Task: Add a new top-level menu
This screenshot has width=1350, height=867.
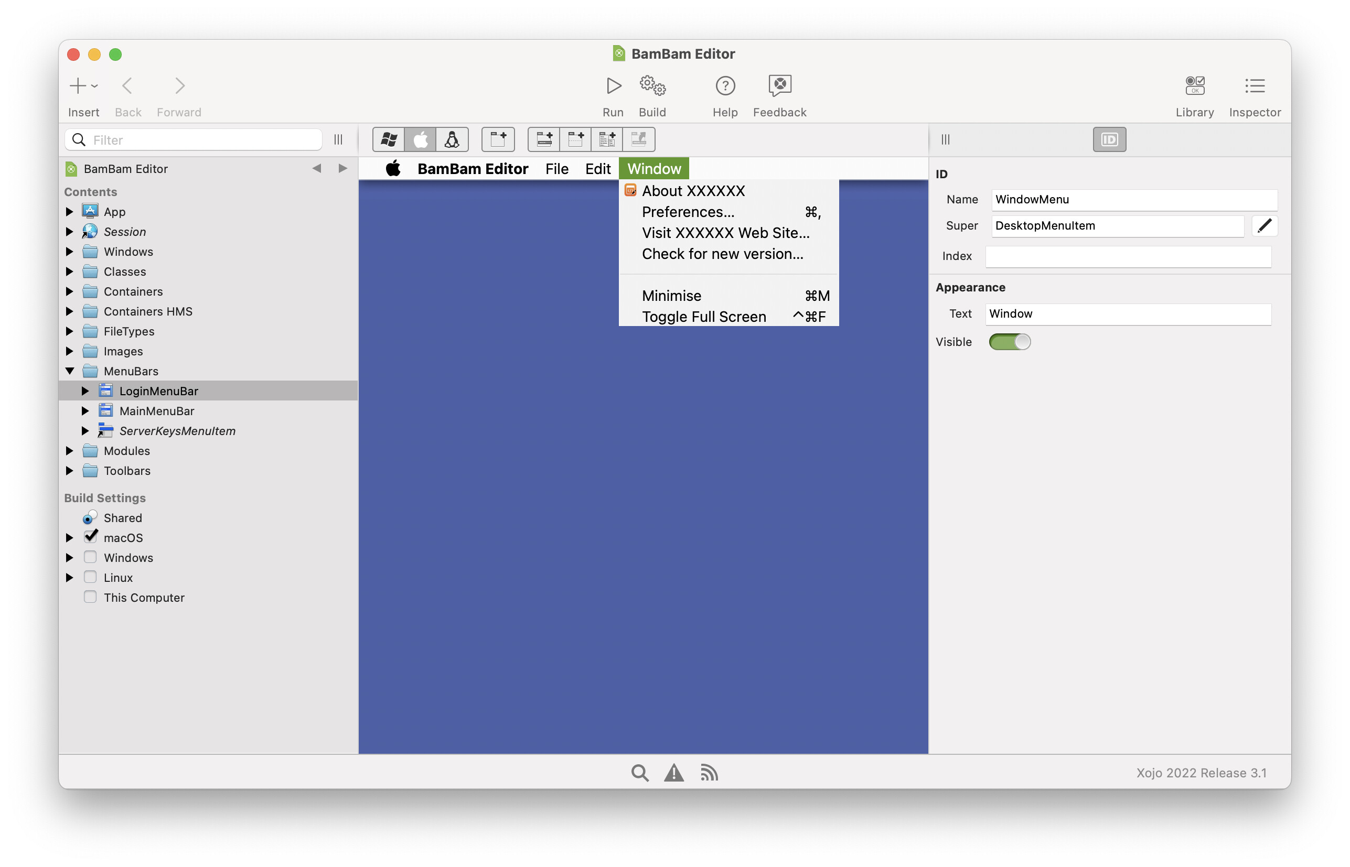Action: click(x=498, y=139)
